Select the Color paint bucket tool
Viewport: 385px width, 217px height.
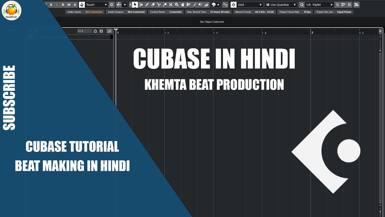click(206, 5)
